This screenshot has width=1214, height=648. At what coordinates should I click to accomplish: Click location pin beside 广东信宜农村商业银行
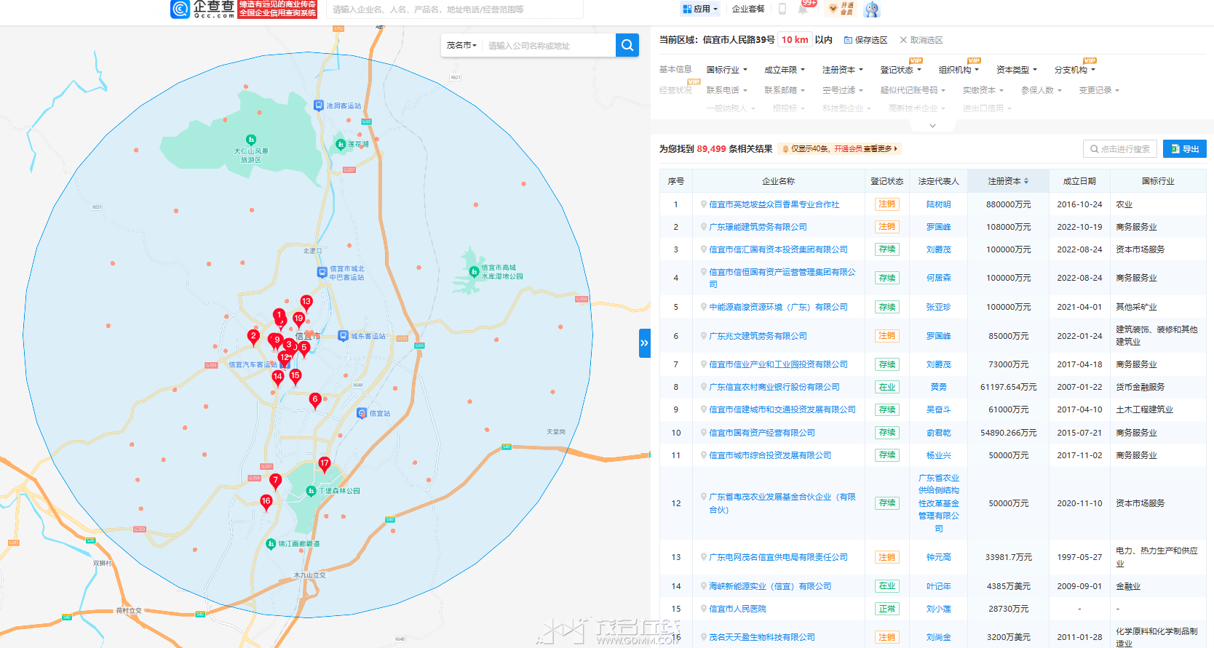[704, 387]
